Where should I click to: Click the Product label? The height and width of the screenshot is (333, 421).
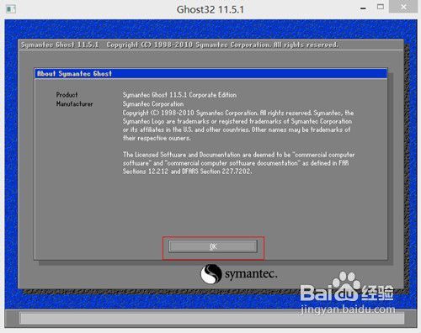point(67,95)
